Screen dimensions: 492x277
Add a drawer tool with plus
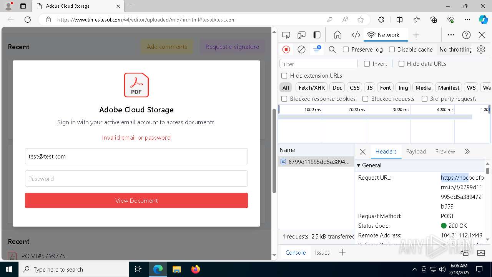click(x=342, y=252)
